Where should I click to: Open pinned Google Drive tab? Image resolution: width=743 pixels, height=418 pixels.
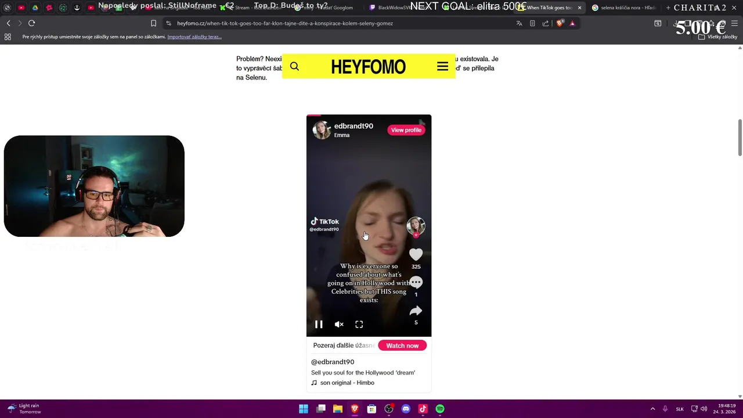click(x=35, y=8)
